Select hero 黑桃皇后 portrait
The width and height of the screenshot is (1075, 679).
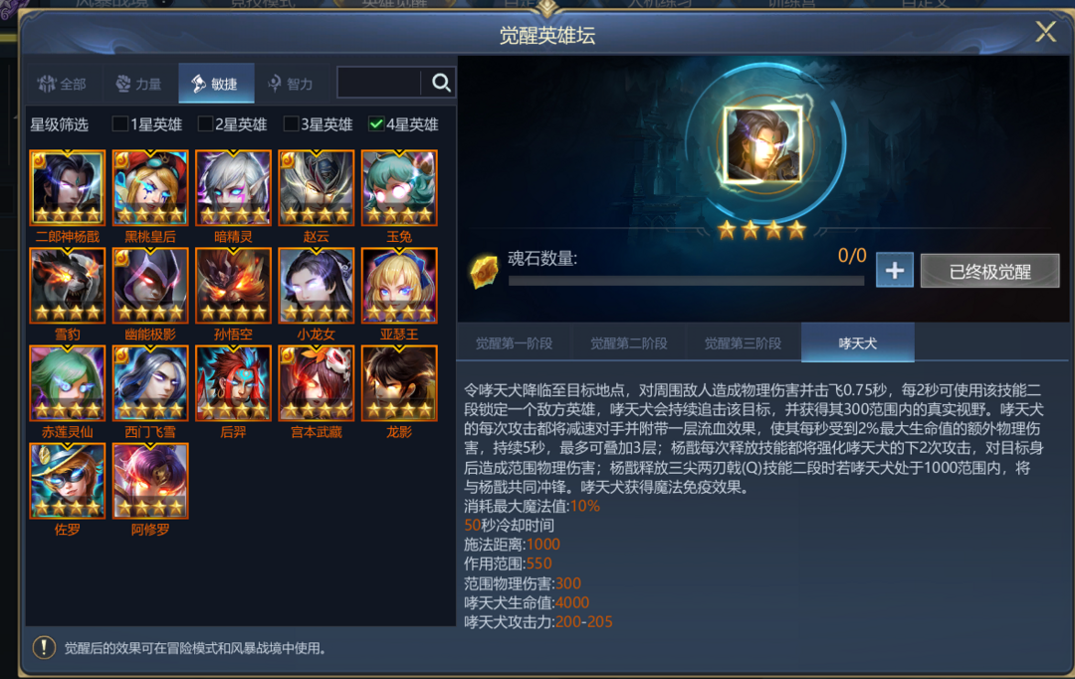point(150,188)
